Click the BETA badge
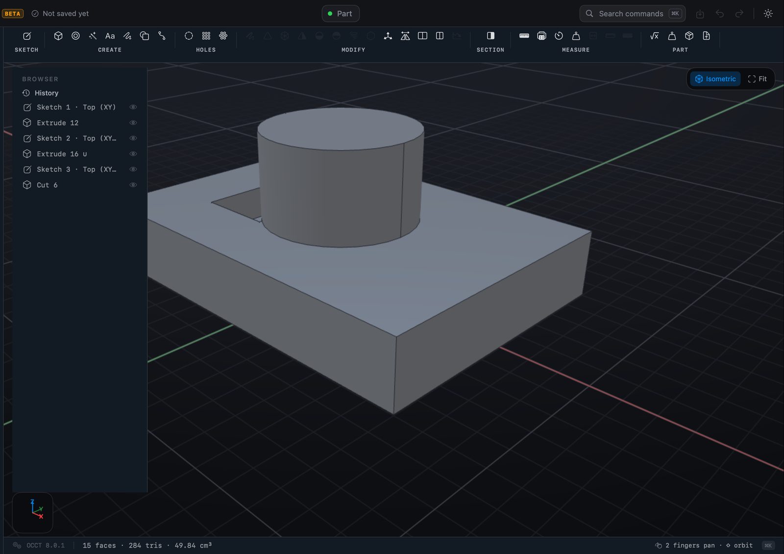Screen dimensions: 784x554 (x=13, y=14)
